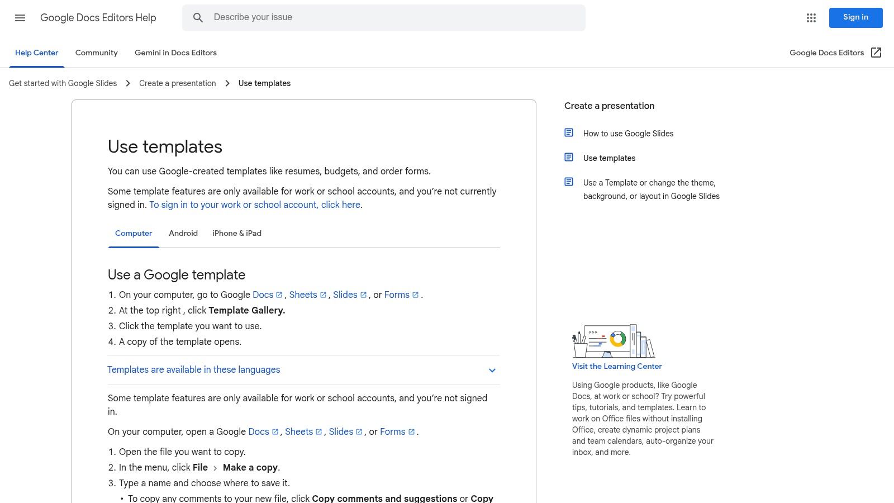Open the Community tab
The width and height of the screenshot is (894, 503).
97,53
